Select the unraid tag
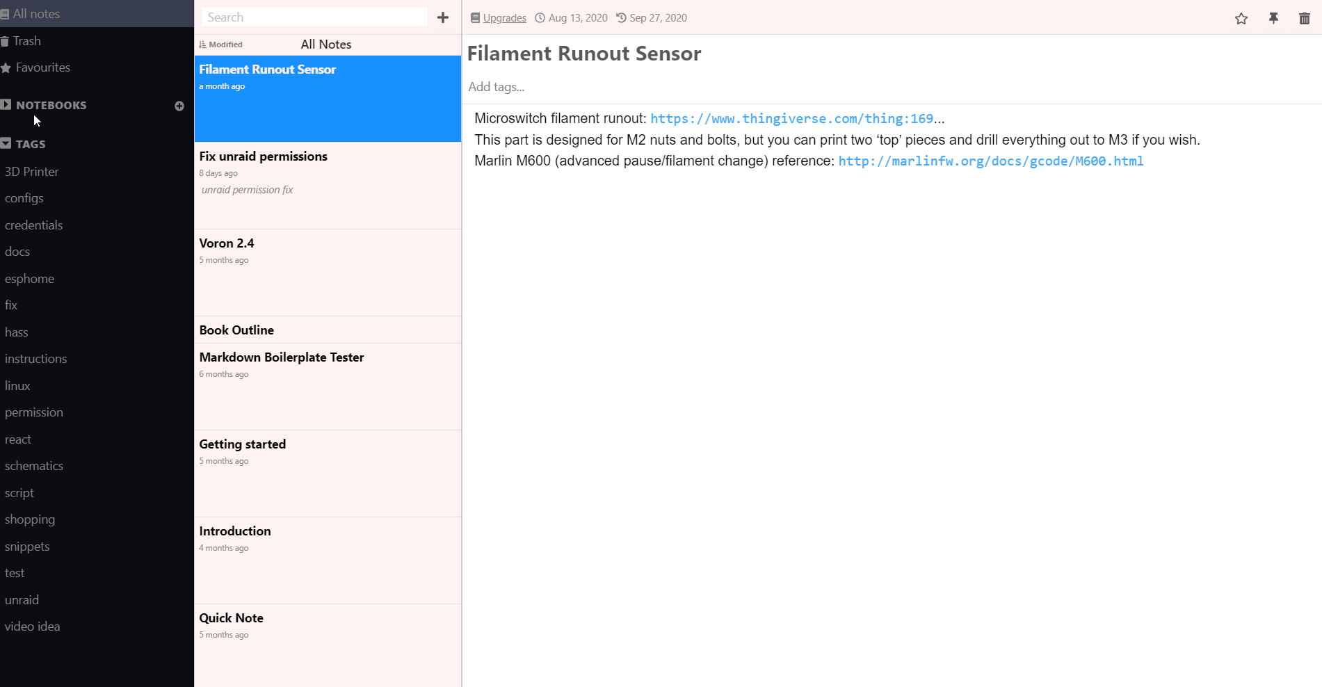The width and height of the screenshot is (1322, 687). 22,600
